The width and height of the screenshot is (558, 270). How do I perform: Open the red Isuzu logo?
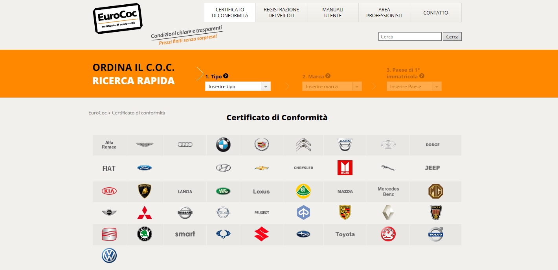click(345, 168)
